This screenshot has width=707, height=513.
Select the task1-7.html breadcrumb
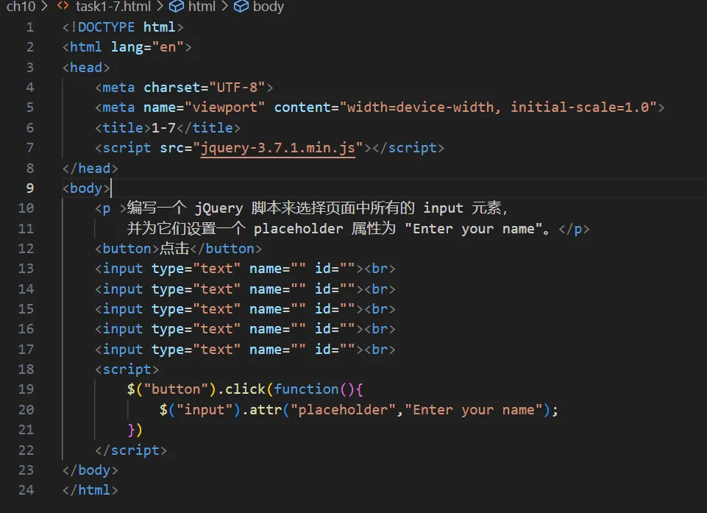click(x=113, y=7)
